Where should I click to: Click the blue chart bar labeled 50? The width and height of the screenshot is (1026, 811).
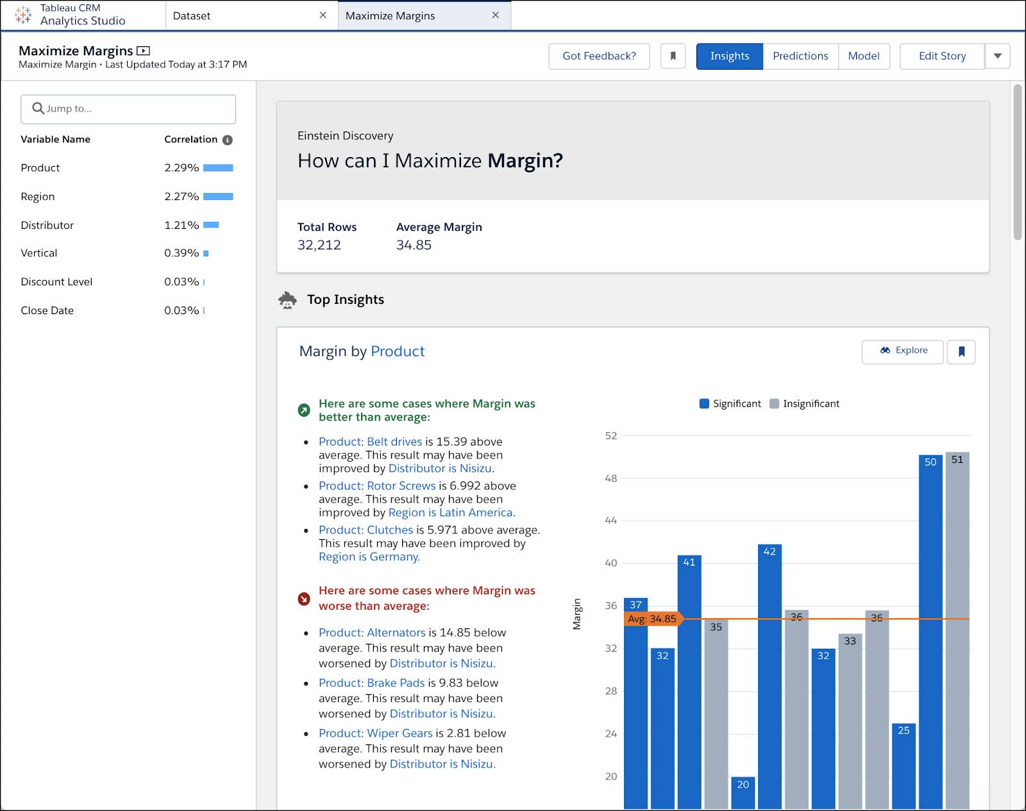pyautogui.click(x=930, y=631)
